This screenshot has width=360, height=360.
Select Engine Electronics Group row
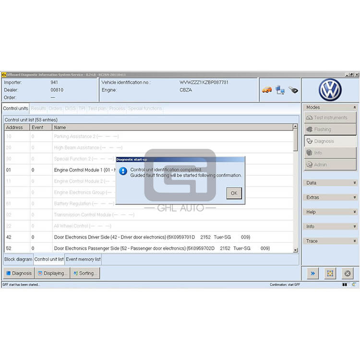click(x=149, y=192)
